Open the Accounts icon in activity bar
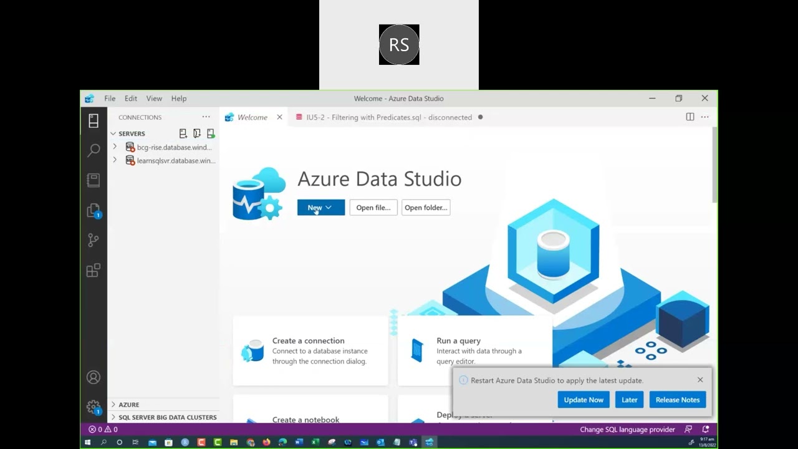798x449 pixels. coord(94,377)
